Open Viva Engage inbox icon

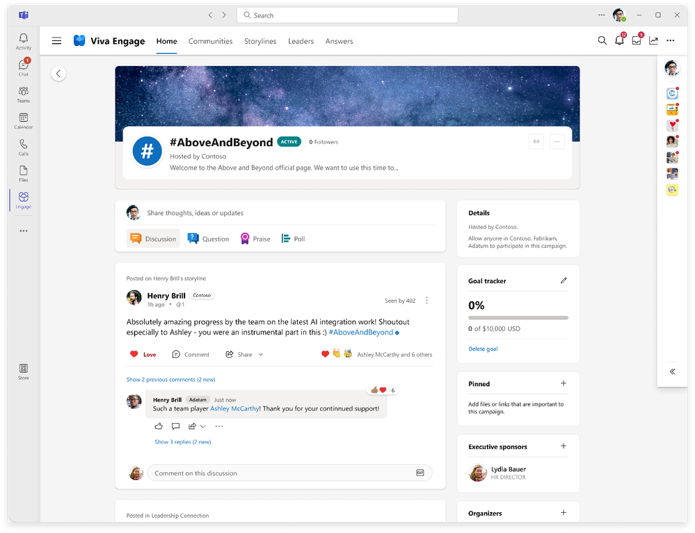pos(637,41)
